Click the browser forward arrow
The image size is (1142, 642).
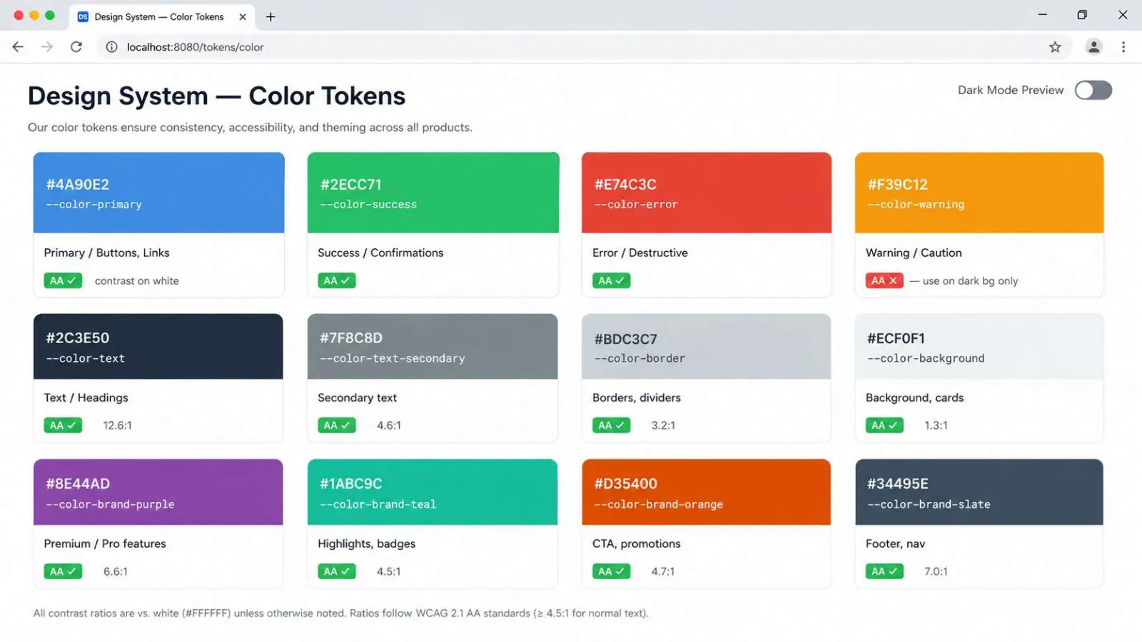click(x=47, y=47)
